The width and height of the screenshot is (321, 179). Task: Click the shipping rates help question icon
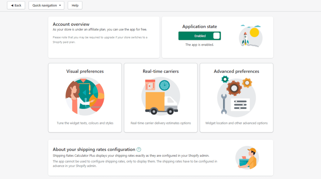point(139,150)
